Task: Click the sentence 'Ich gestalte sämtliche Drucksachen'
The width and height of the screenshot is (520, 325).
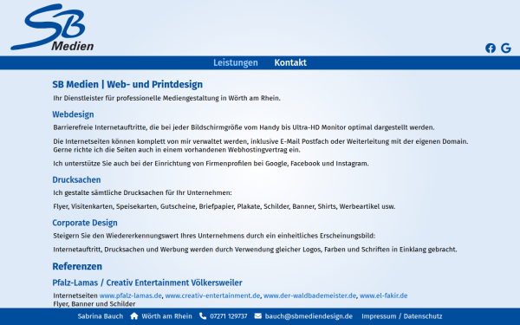Action: (x=142, y=192)
